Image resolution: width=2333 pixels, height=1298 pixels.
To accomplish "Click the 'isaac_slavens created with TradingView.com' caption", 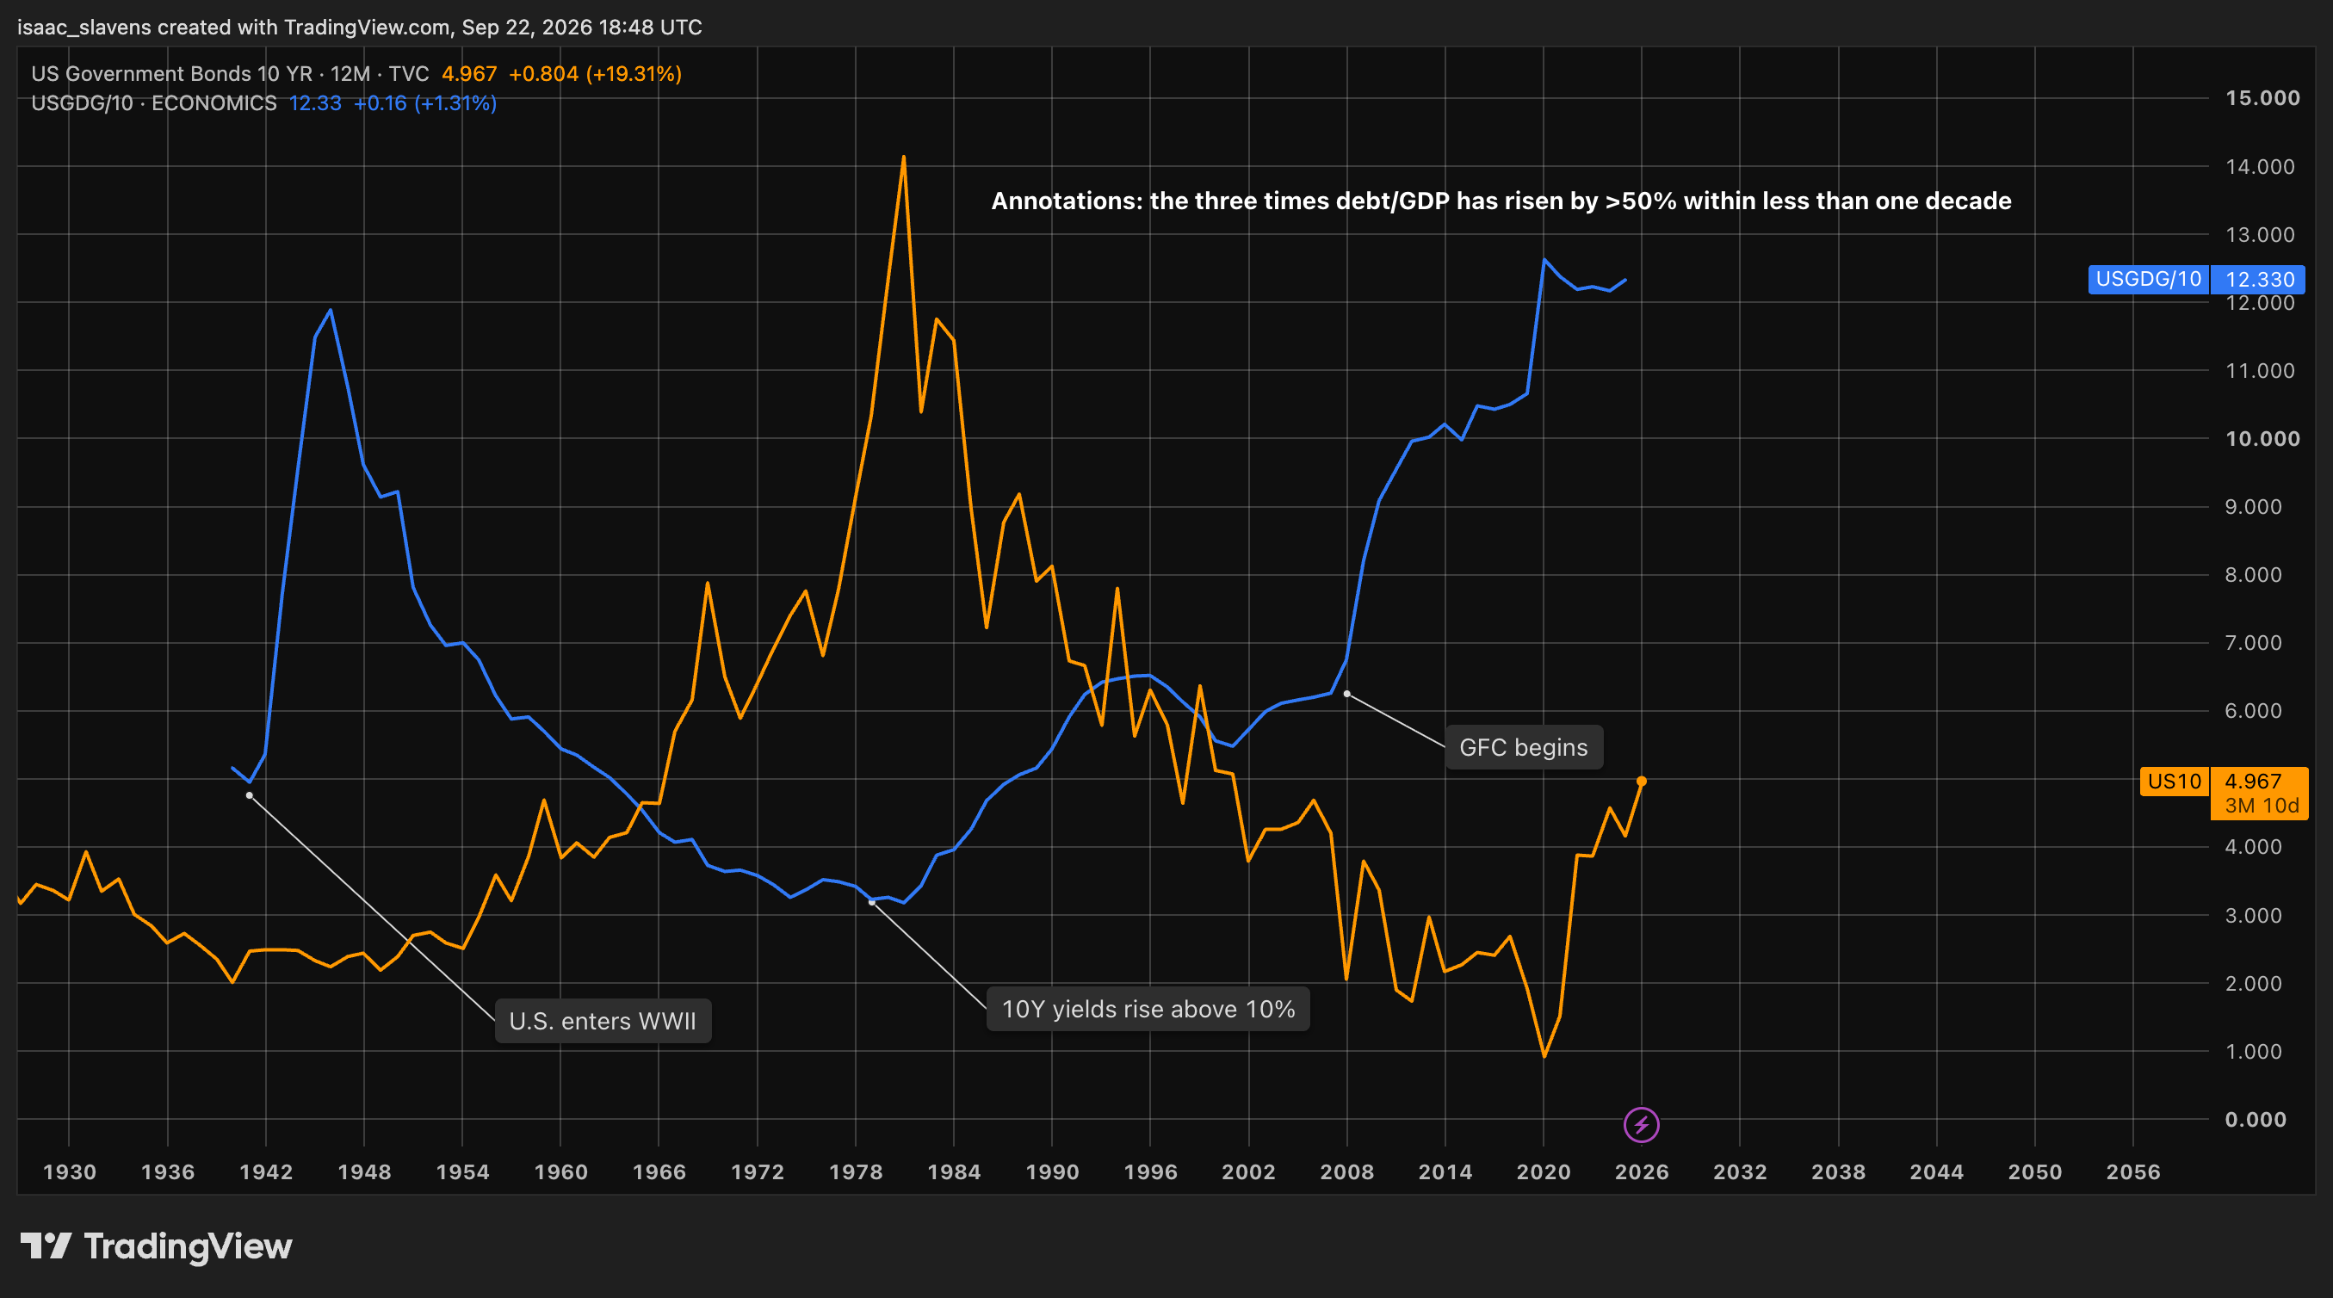I will click(x=360, y=28).
